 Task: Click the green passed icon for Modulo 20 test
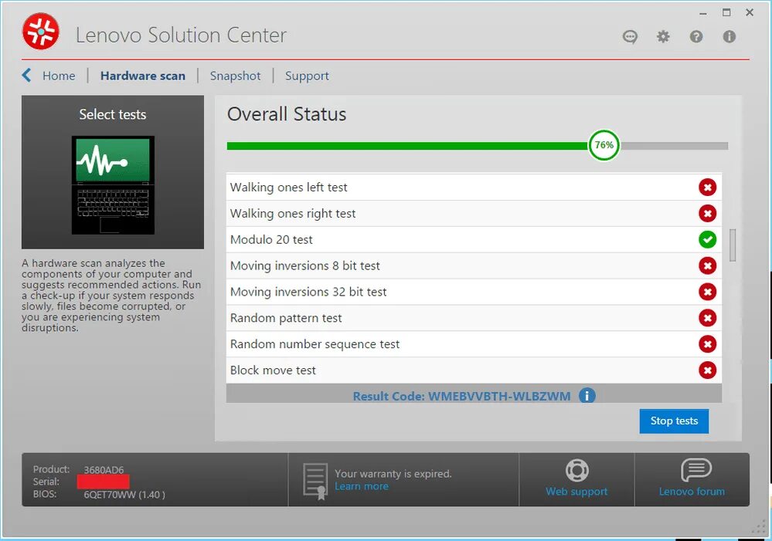click(708, 239)
